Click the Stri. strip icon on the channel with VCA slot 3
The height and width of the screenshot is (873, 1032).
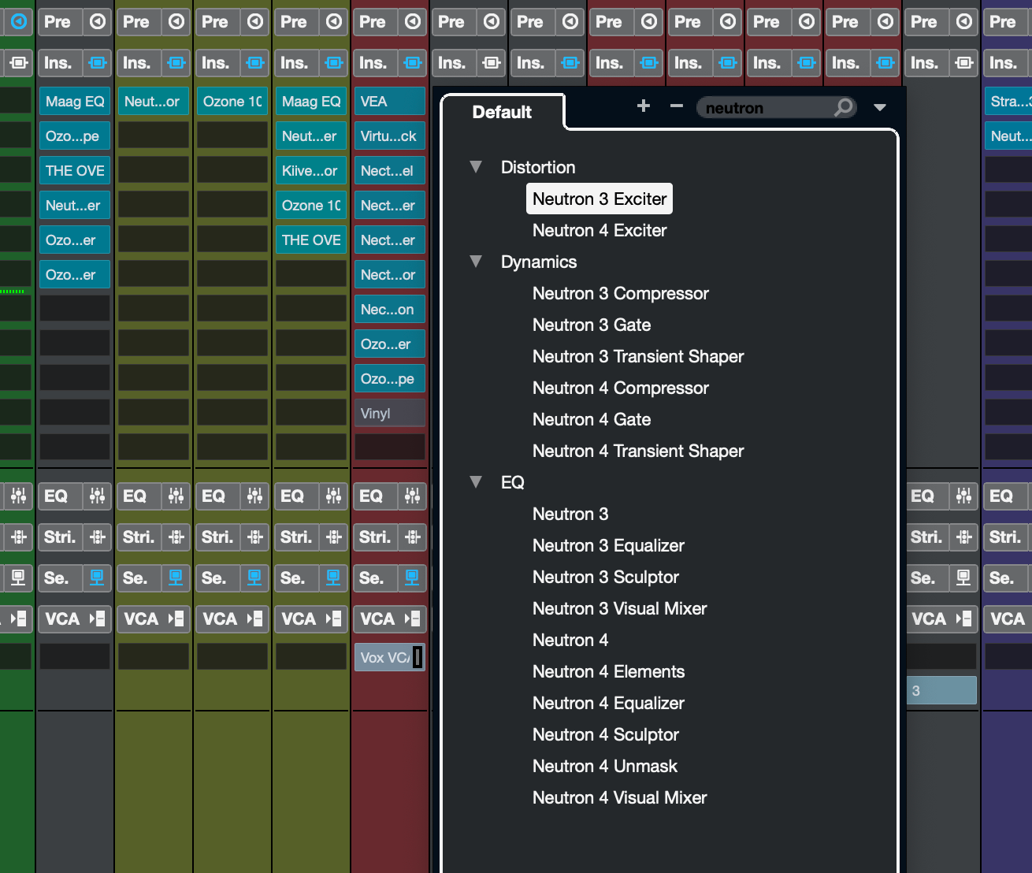click(963, 537)
